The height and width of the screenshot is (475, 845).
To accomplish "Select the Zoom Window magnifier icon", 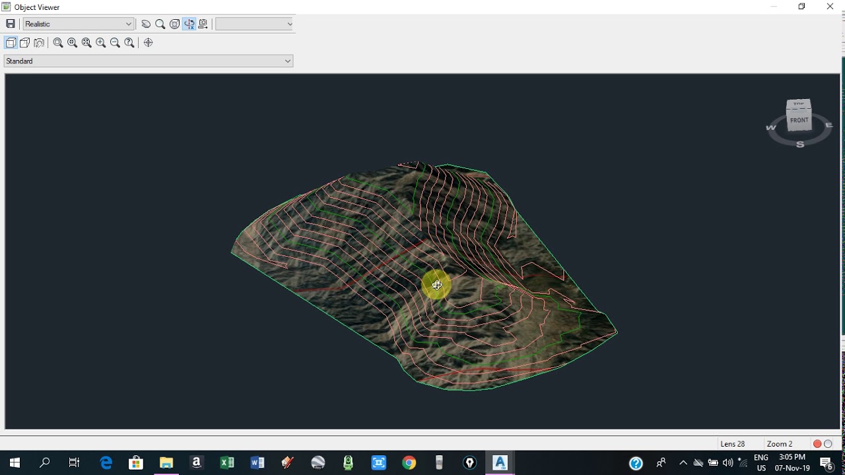I will [58, 43].
